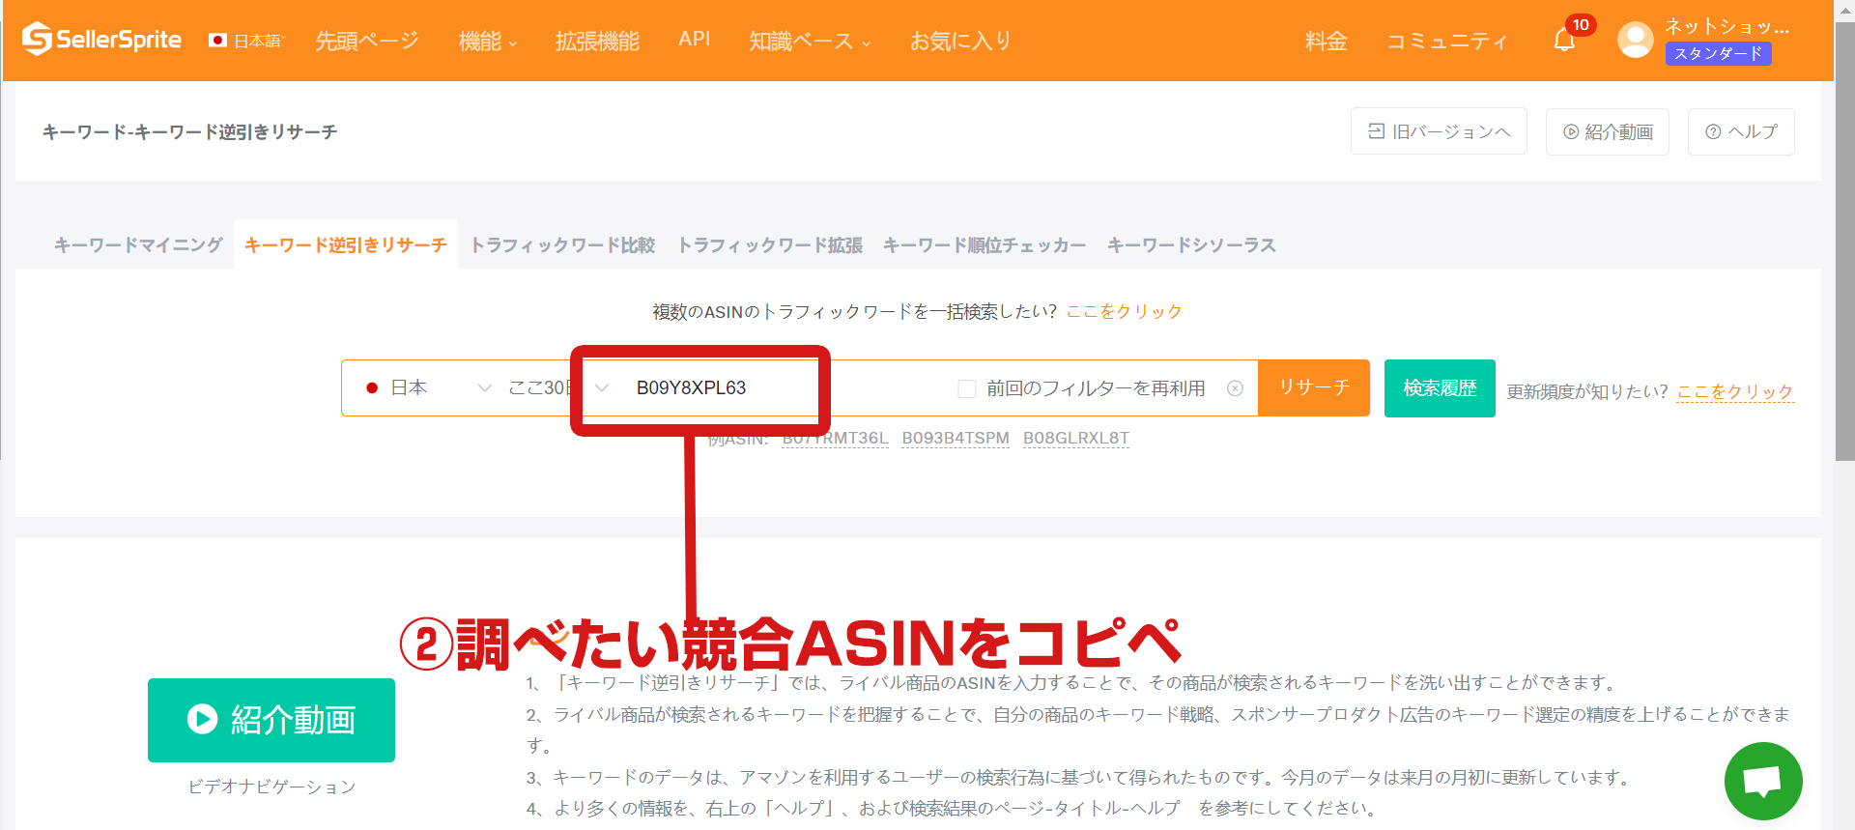Open the user avatar profile
Image resolution: width=1855 pixels, height=830 pixels.
click(1635, 40)
